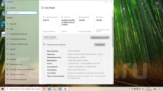Open Уведомления и действия settings
This screenshot has width=163, height=91.
click(x=19, y=34)
